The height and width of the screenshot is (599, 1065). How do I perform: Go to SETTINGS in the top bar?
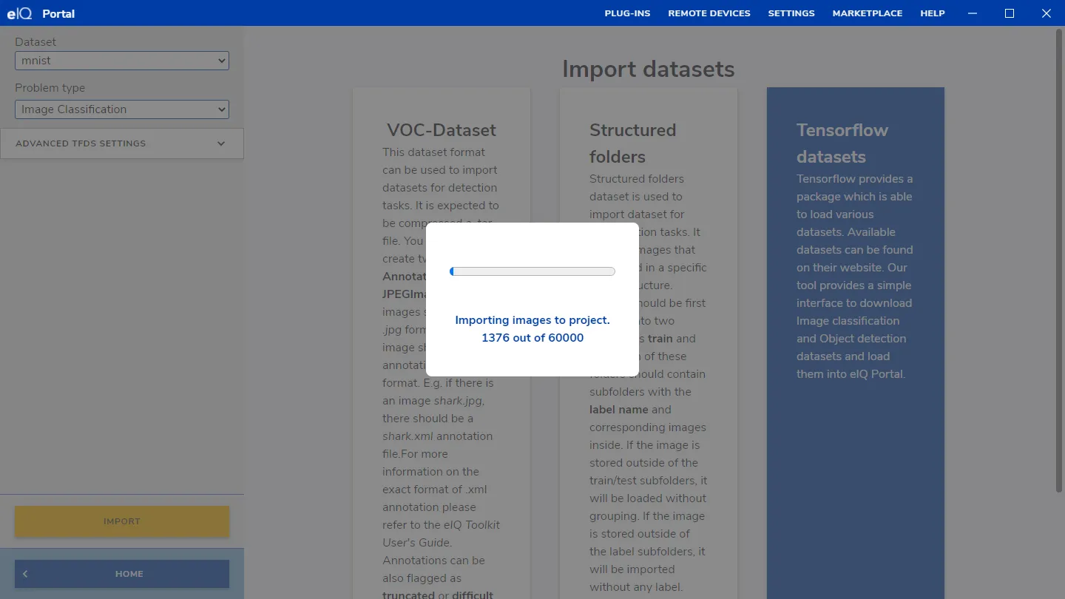click(x=791, y=13)
